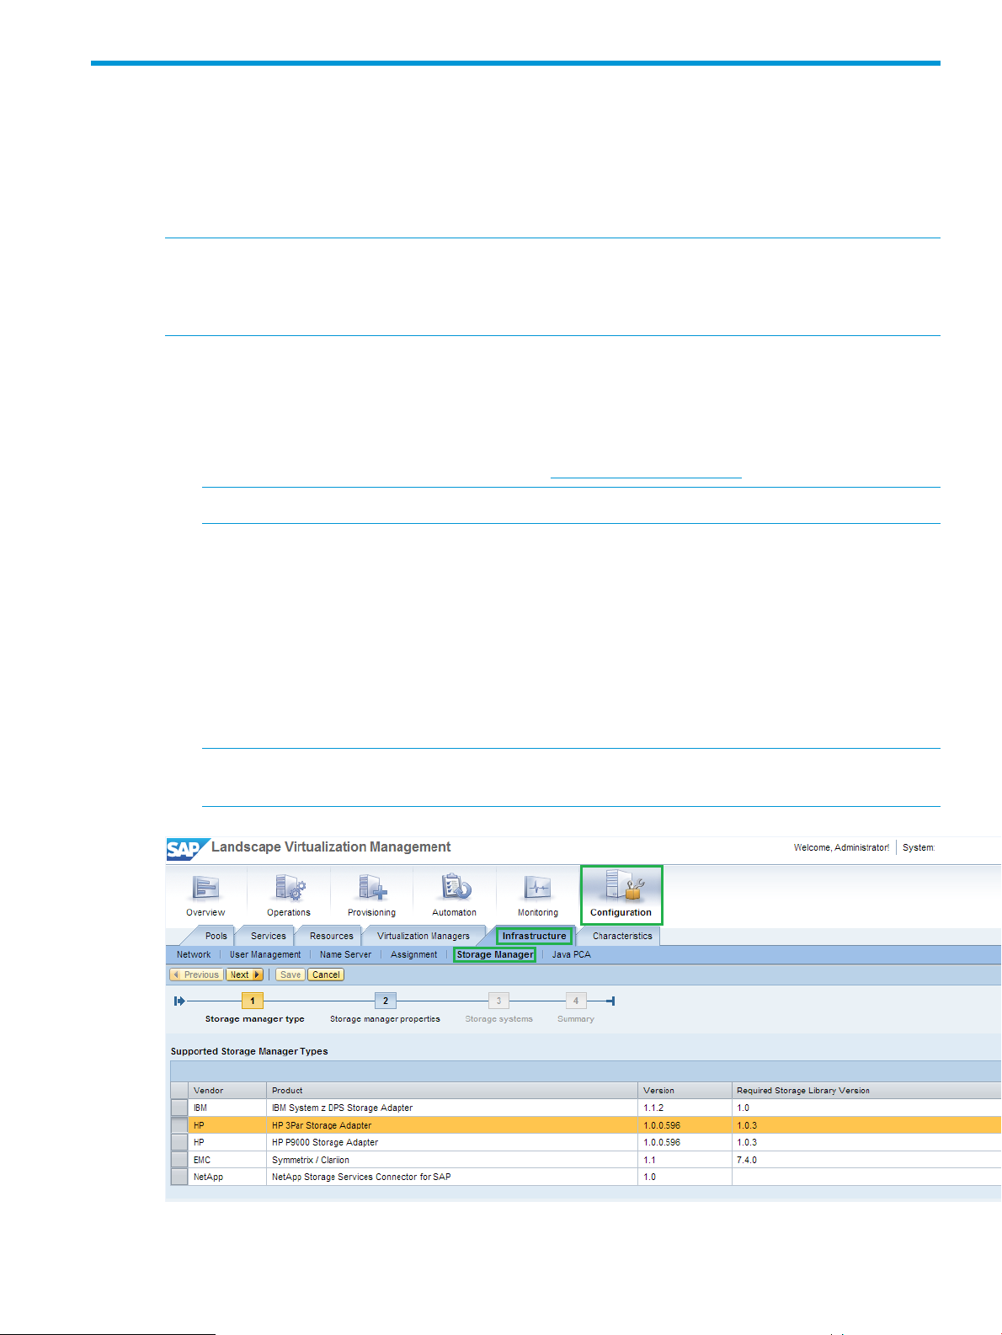Open the Virtualization Managers tab
Image resolution: width=1002 pixels, height=1335 pixels.
pyautogui.click(x=424, y=936)
